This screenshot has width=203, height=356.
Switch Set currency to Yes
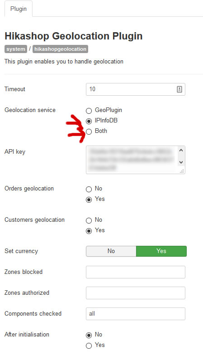pos(161,251)
